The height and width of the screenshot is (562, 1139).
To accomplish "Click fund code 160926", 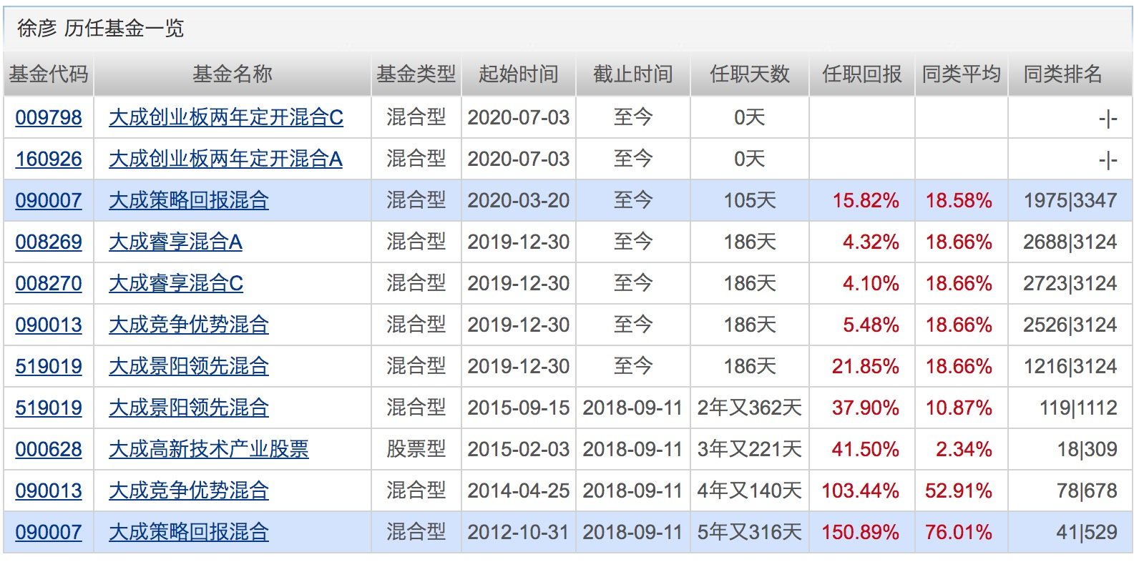I will click(x=49, y=159).
